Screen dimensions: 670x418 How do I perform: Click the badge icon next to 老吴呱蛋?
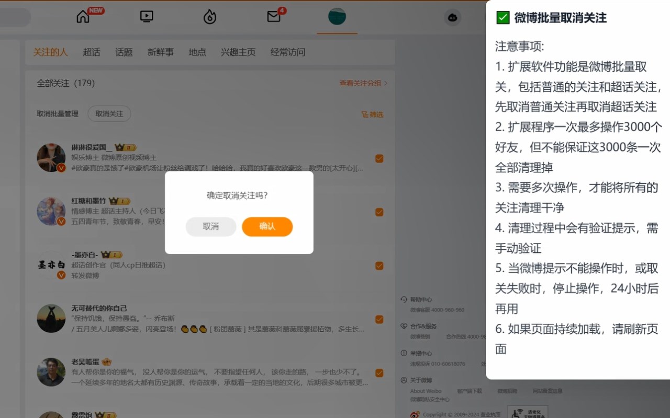pos(107,362)
